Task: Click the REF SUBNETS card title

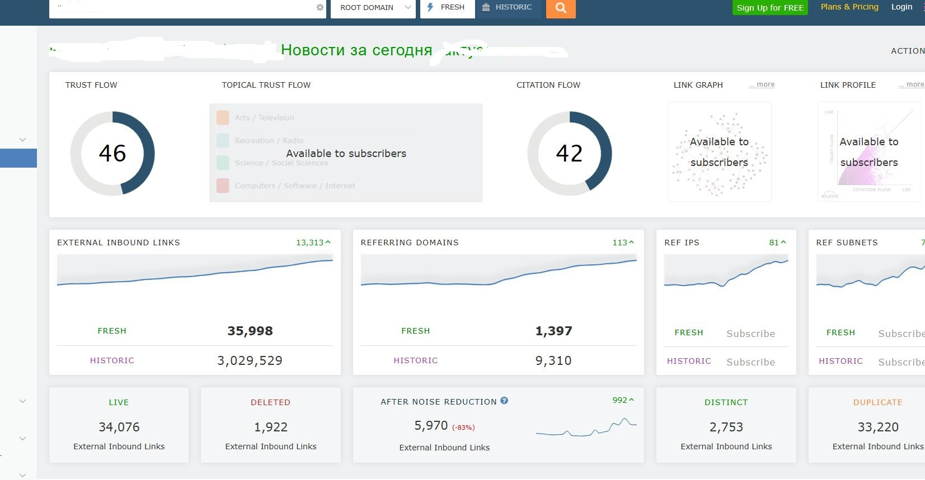Action: coord(847,243)
